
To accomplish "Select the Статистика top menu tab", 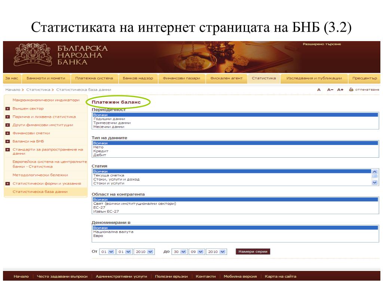I will (x=264, y=78).
